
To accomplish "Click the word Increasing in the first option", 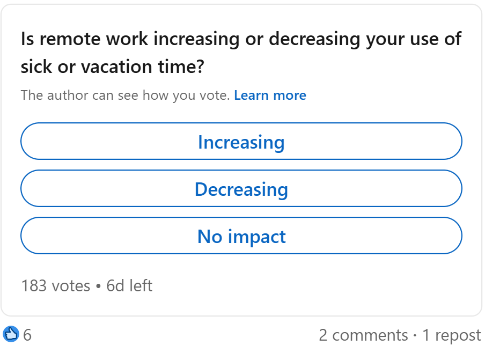I will (x=241, y=142).
